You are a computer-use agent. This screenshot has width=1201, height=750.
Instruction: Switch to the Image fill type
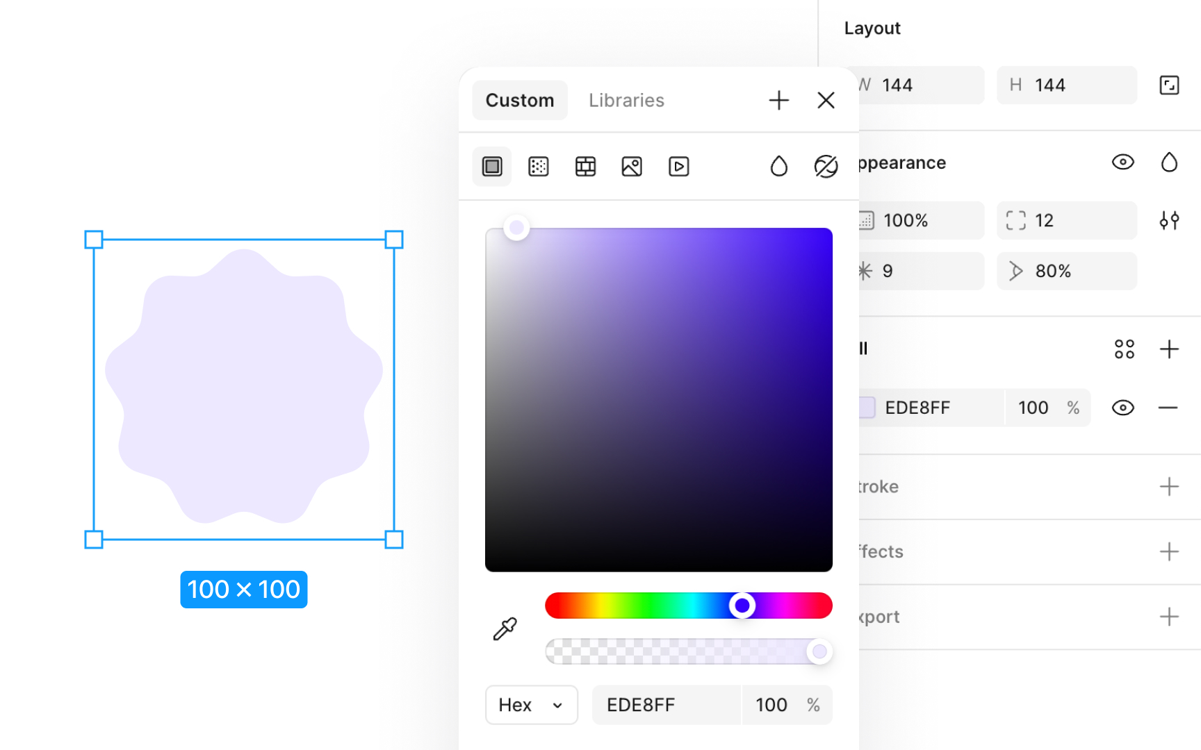632,167
